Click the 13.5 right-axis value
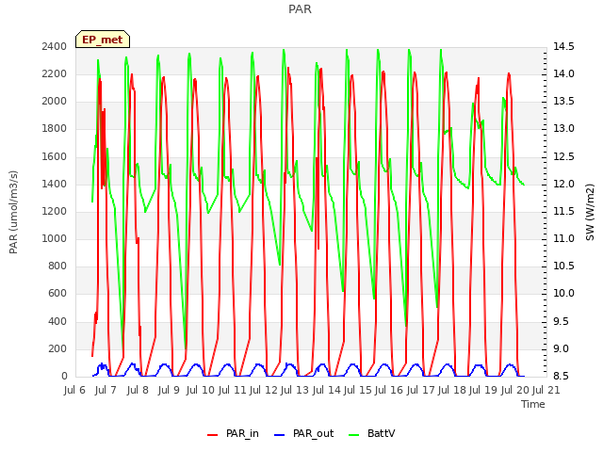Screen dimensions: 603x452 click(x=563, y=102)
